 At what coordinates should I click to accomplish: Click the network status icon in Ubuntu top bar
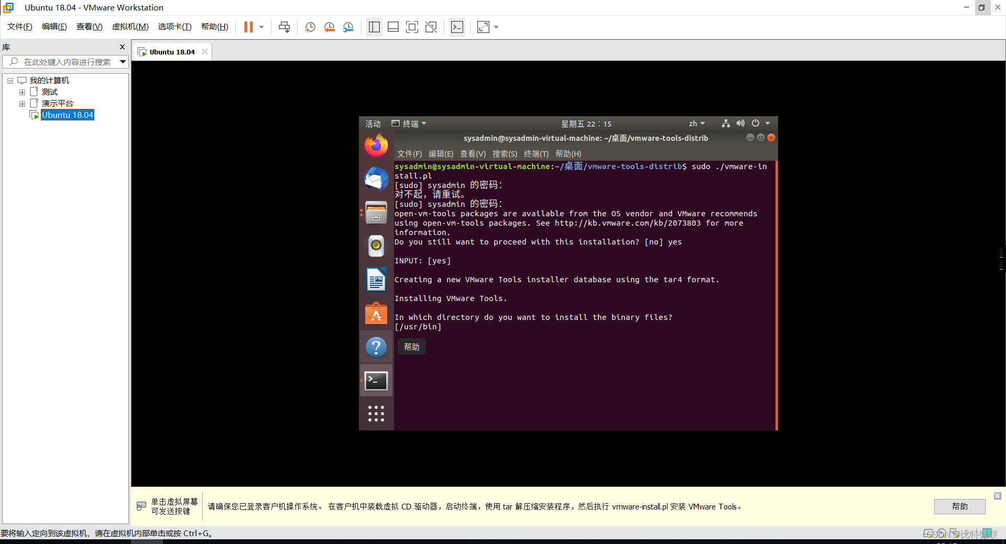(x=725, y=124)
